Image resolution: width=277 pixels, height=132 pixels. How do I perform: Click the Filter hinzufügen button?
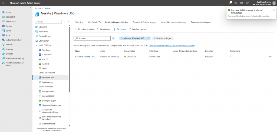[x=163, y=38]
